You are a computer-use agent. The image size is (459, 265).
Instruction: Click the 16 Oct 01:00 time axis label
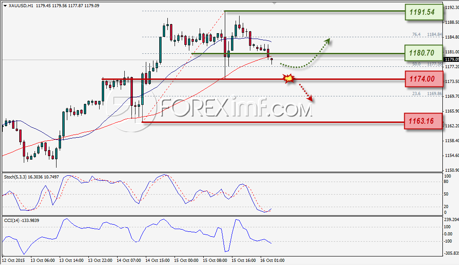click(272, 261)
